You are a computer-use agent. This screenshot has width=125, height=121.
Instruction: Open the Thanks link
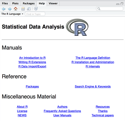[103, 111]
